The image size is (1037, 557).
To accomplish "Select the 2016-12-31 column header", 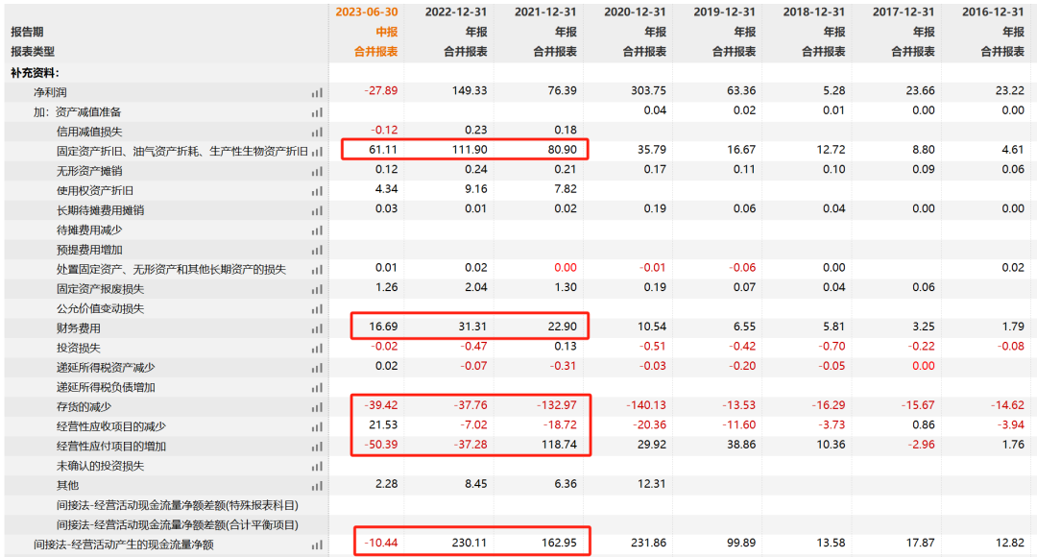I will click(994, 12).
